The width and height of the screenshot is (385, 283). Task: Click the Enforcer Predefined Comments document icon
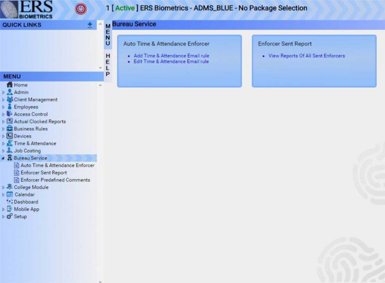point(17,180)
